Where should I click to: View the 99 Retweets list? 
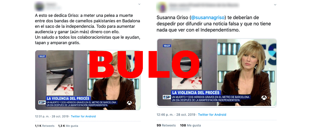(x=166, y=125)
